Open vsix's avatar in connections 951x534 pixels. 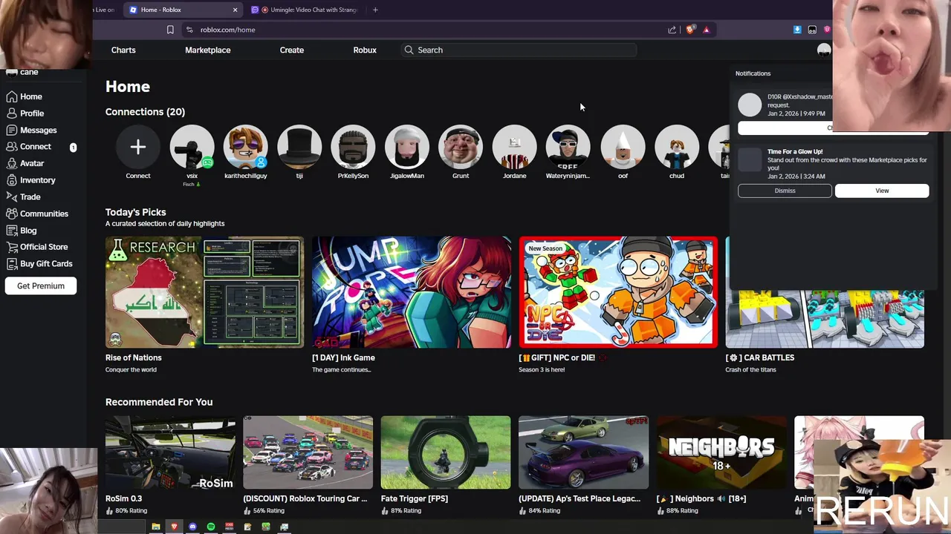(x=192, y=147)
